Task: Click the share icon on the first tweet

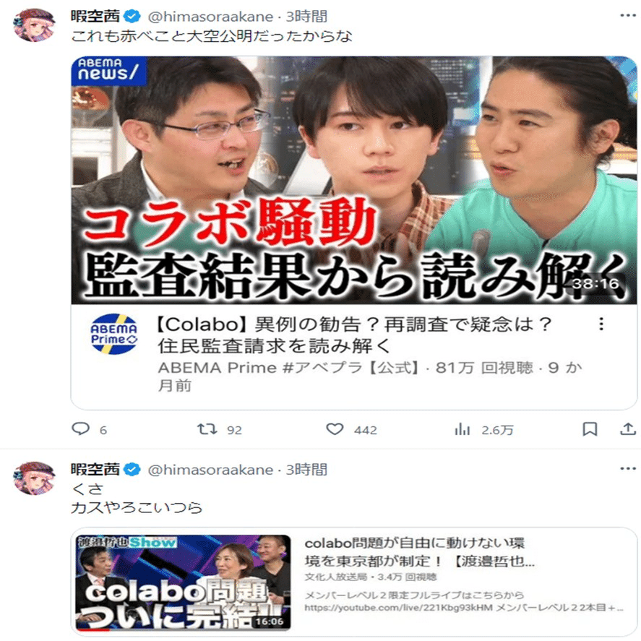Action: pyautogui.click(x=628, y=429)
